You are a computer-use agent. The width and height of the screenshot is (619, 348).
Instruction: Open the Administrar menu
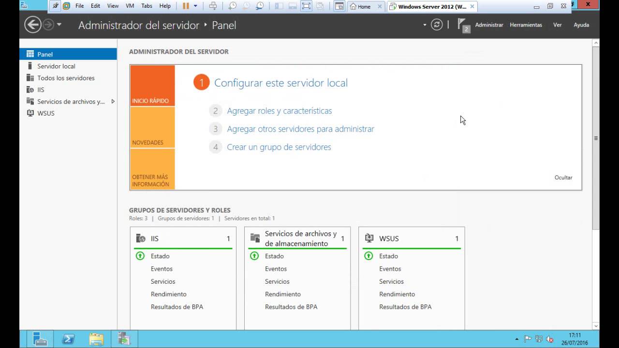489,25
